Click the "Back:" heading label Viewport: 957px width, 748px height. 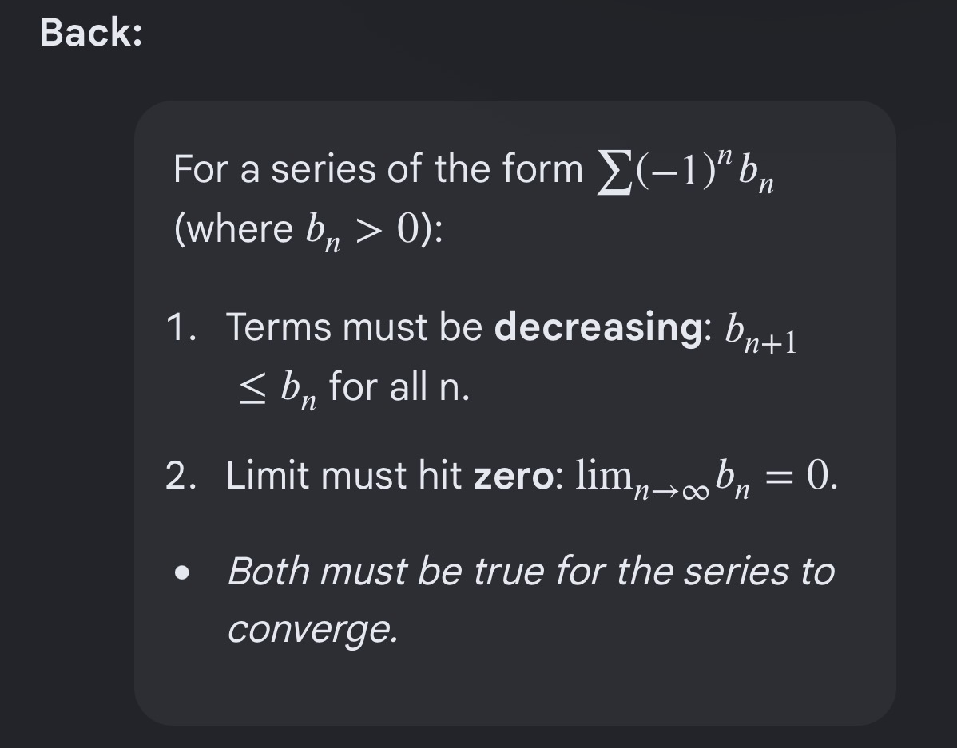tap(91, 32)
